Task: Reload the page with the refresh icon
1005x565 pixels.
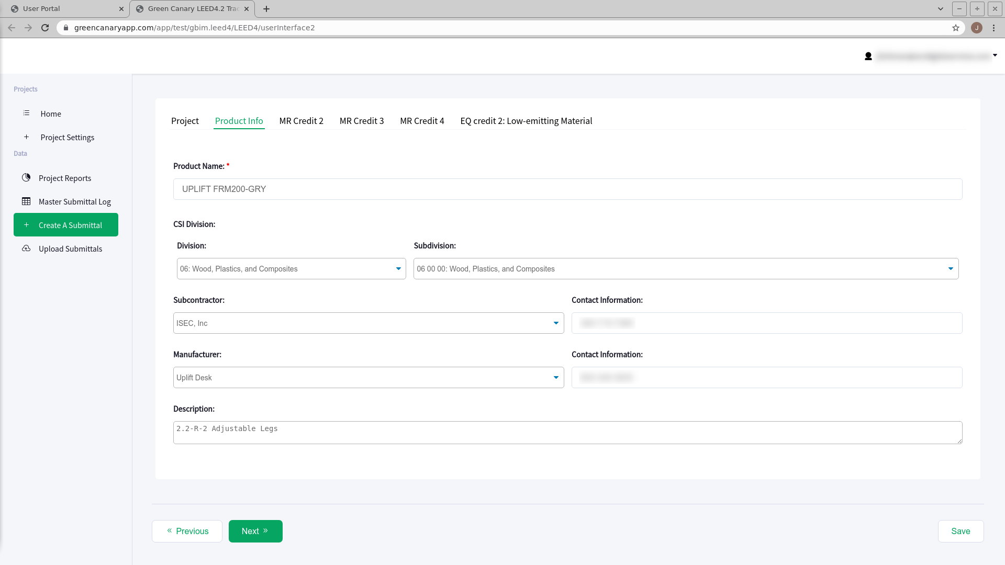Action: (x=45, y=28)
